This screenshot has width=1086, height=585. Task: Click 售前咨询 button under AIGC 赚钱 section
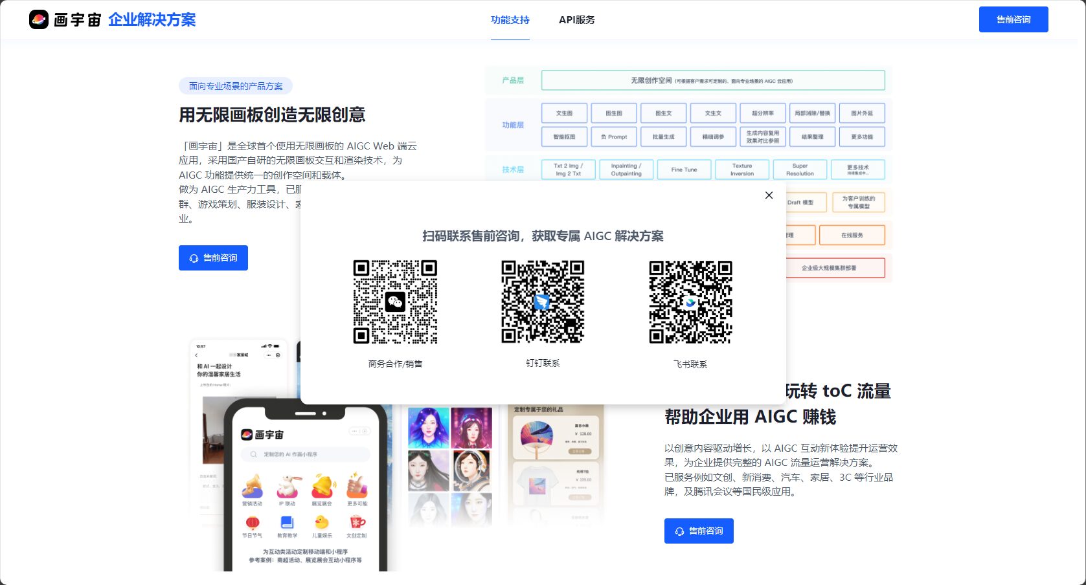pyautogui.click(x=699, y=531)
